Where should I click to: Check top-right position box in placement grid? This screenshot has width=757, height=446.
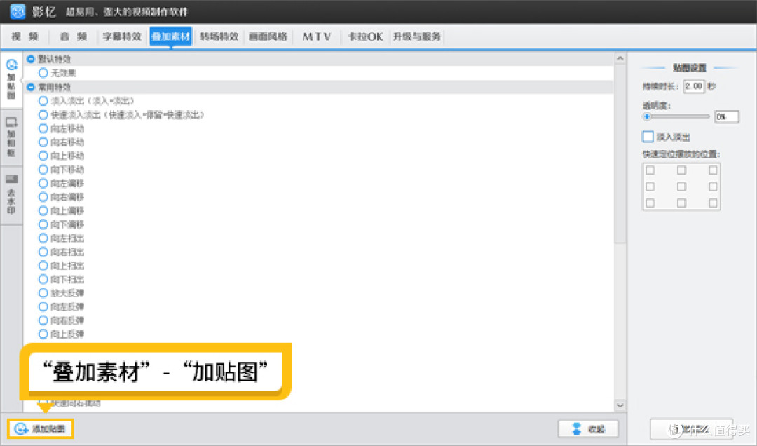[x=713, y=170]
